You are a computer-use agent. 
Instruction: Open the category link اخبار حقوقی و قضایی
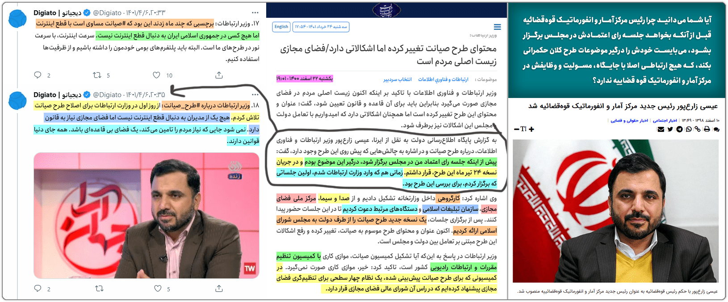629,120
